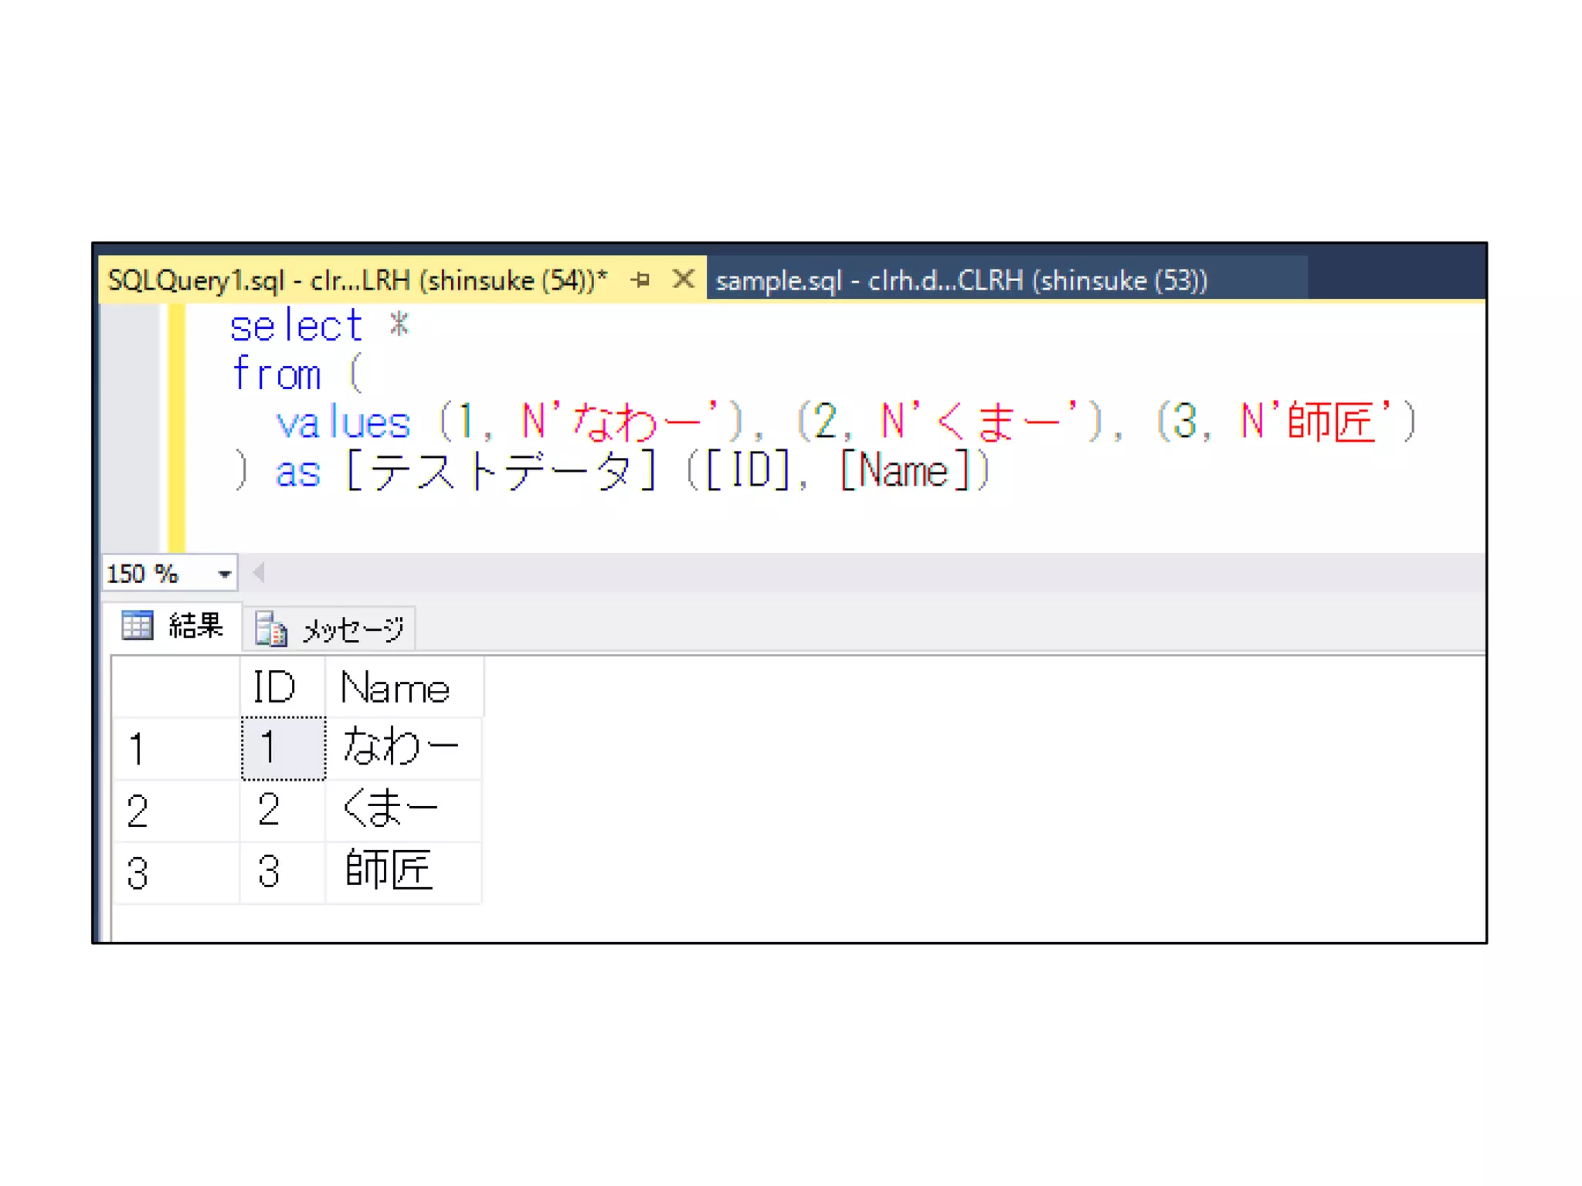1582x1186 pixels.
Task: Select row header 2 in results
Action: click(176, 811)
